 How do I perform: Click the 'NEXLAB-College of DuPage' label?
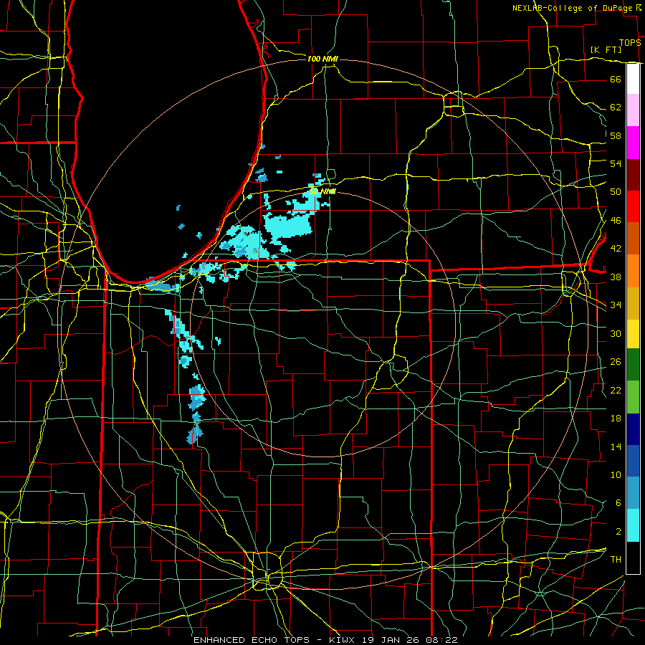[x=572, y=8]
